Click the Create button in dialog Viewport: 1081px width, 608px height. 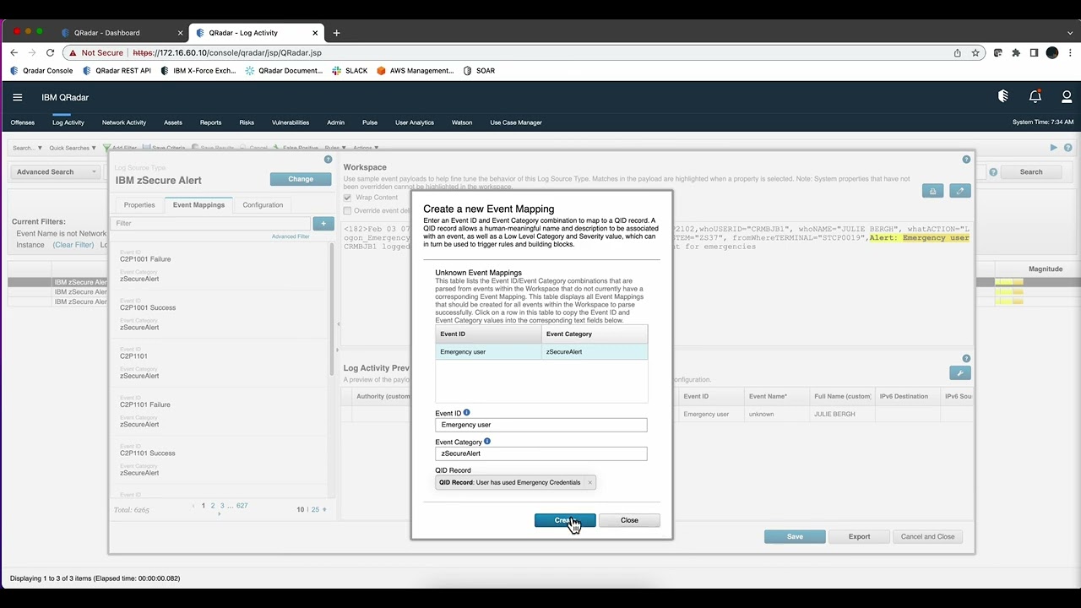tap(565, 520)
